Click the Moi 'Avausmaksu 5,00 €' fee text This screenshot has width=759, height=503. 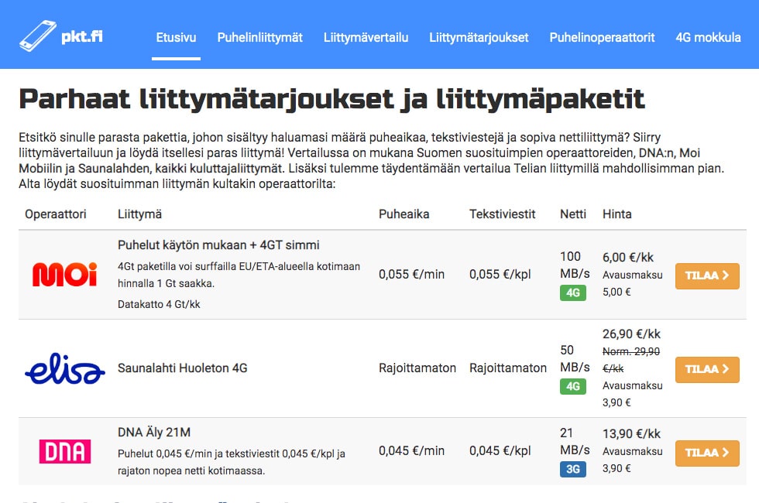pyautogui.click(x=632, y=283)
